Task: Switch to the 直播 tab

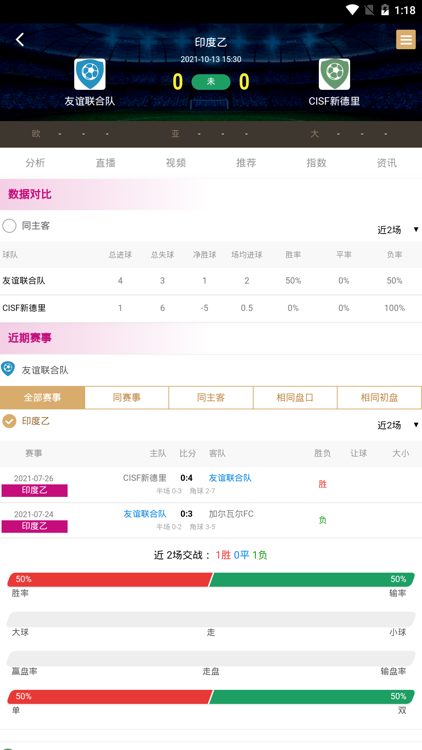Action: (x=105, y=163)
